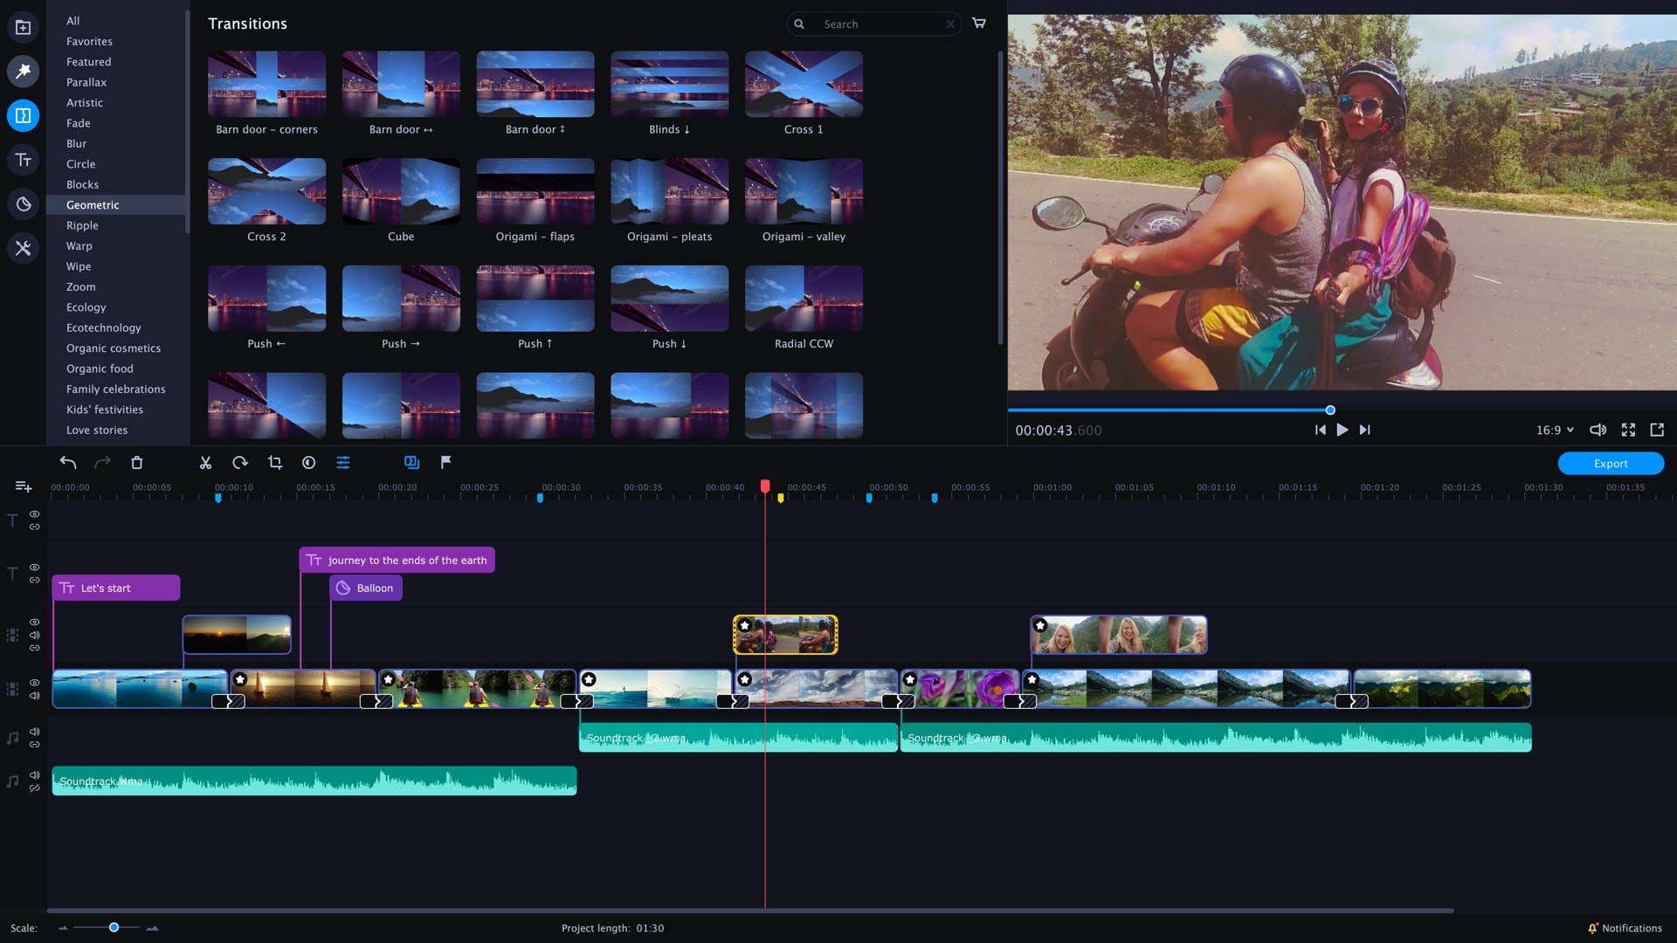
Task: Crop the selected clip
Action: pos(275,463)
